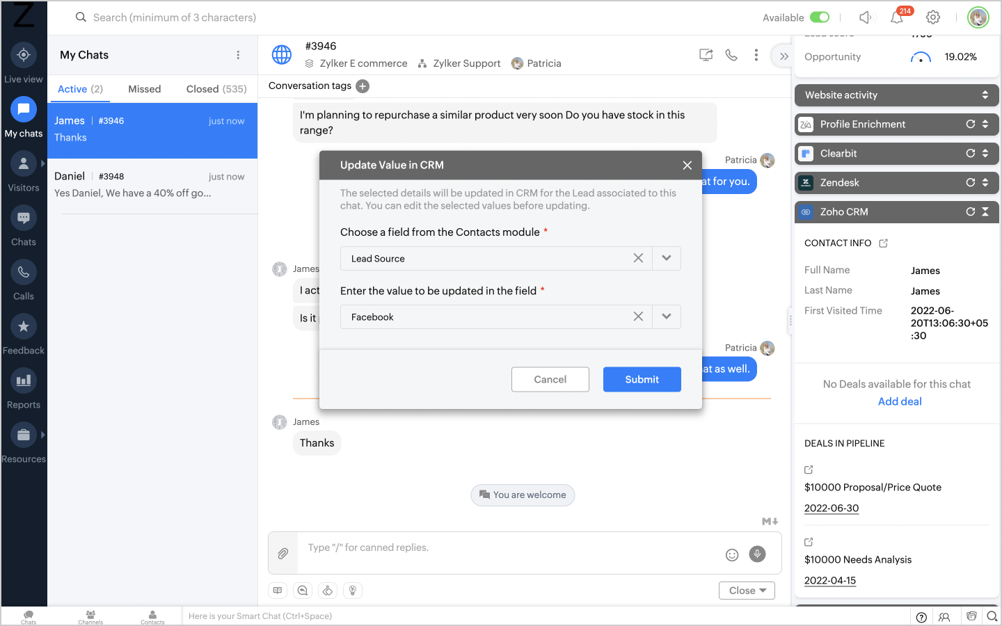This screenshot has width=1002, height=626.
Task: Open the chat reply icon below the message box
Action: tap(303, 591)
